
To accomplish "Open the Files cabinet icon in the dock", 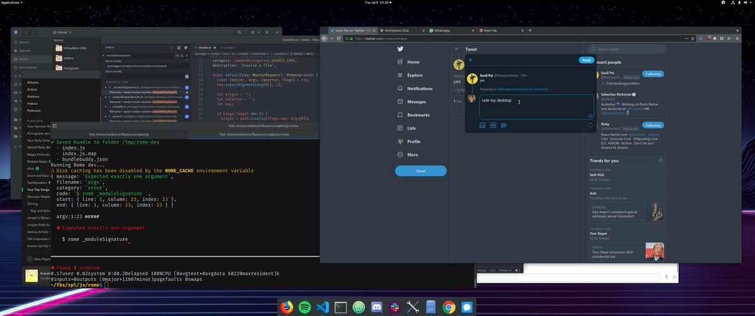I will click(x=431, y=307).
